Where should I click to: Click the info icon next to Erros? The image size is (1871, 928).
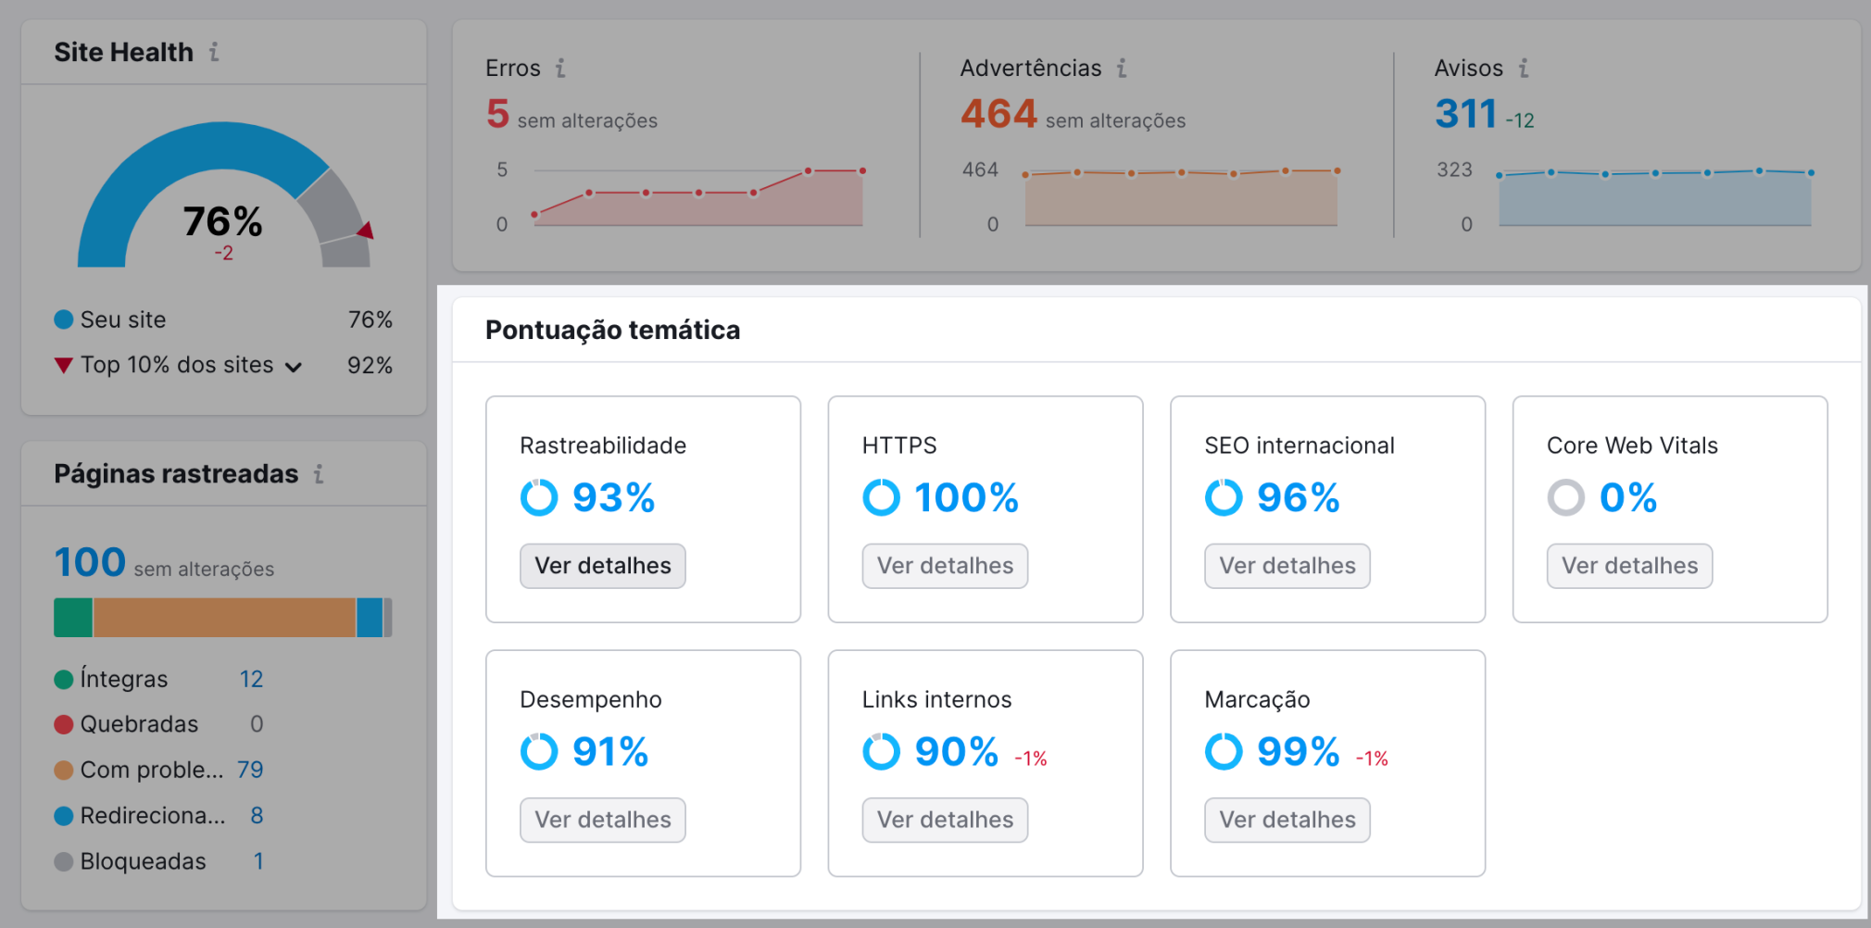pos(559,68)
